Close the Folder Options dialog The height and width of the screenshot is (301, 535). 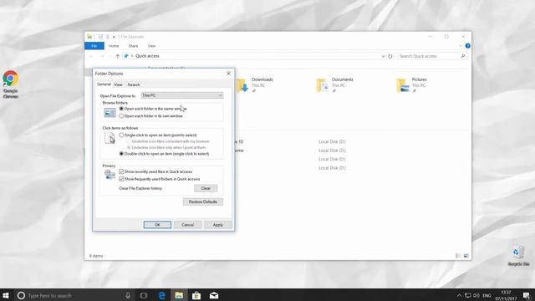point(228,74)
